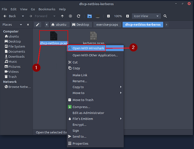Open File System in sidebar
The width and height of the screenshot is (194, 149).
(15, 47)
